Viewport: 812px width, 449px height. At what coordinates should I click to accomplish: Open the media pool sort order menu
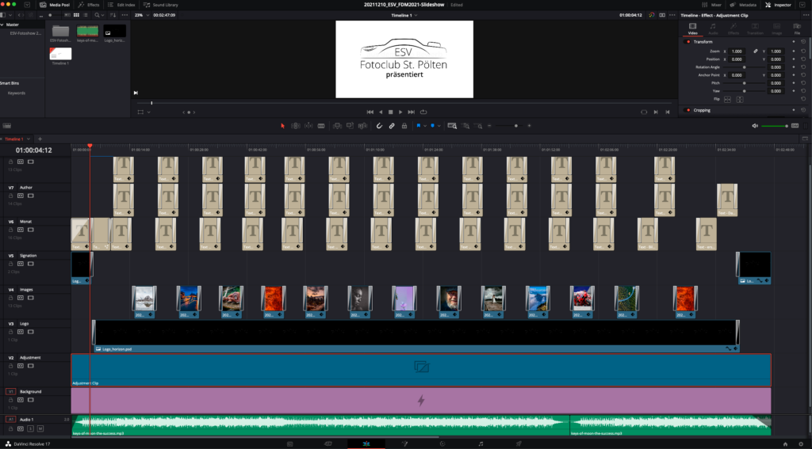click(113, 15)
